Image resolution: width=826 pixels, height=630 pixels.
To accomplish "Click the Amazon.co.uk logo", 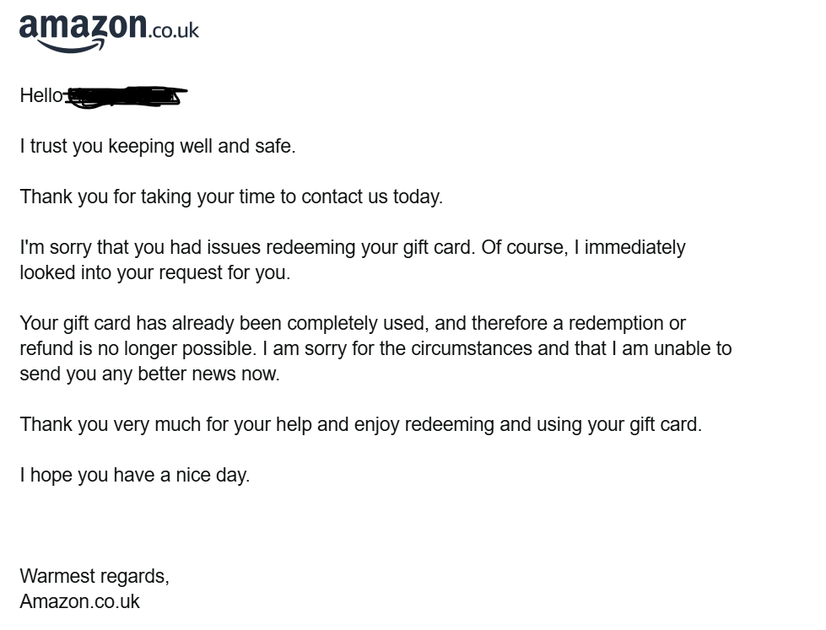I will pyautogui.click(x=109, y=32).
